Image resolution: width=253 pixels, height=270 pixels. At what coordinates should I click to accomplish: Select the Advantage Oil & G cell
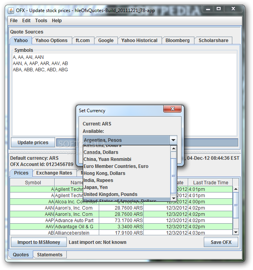click(x=77, y=227)
